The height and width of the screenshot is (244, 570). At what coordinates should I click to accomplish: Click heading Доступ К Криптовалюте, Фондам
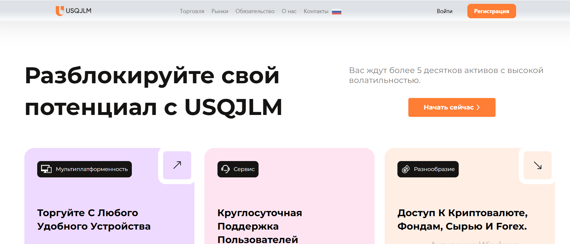(463, 220)
